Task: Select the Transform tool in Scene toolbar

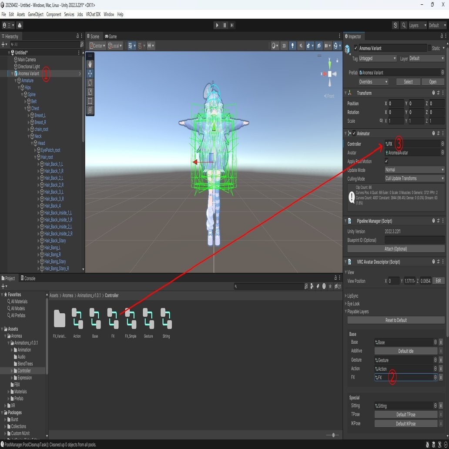Action: tap(90, 110)
